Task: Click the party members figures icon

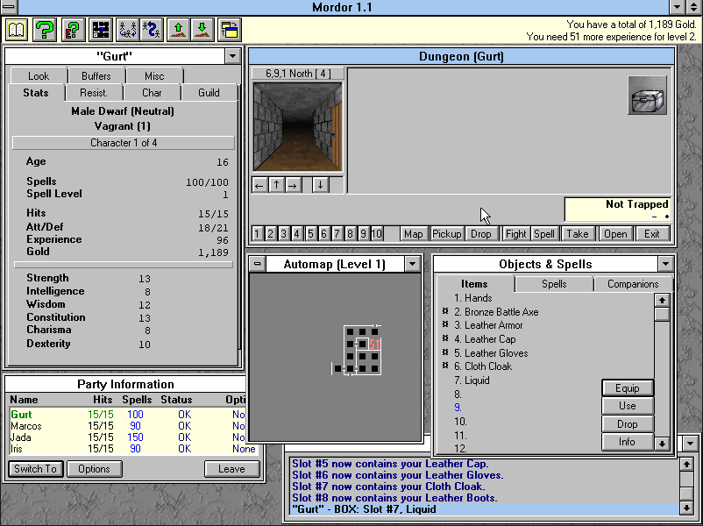Action: pyautogui.click(x=127, y=29)
